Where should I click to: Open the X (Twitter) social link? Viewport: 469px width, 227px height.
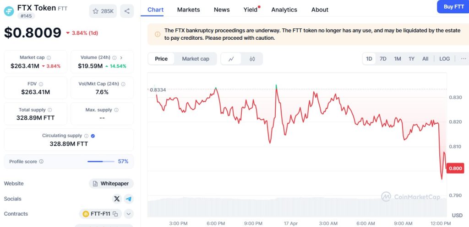[117, 199]
